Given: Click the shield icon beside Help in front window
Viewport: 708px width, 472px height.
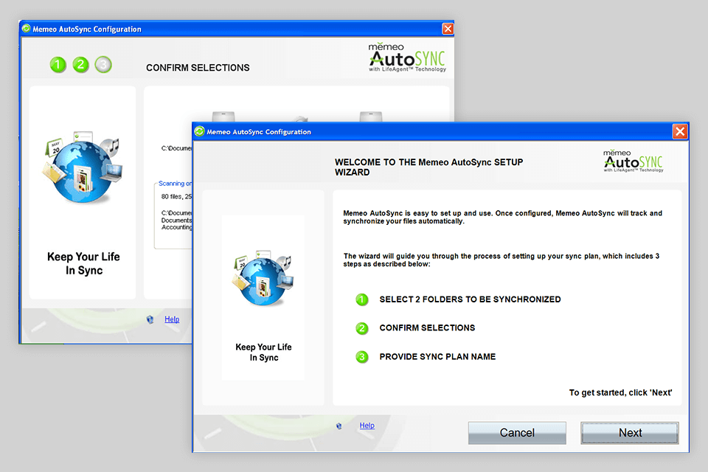Looking at the screenshot, I should coord(339,426).
